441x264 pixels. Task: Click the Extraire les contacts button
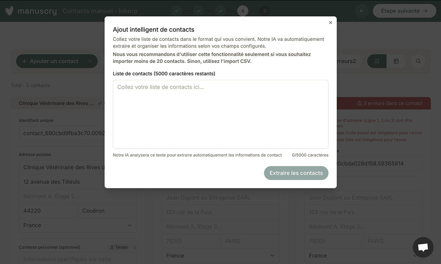pos(296,173)
